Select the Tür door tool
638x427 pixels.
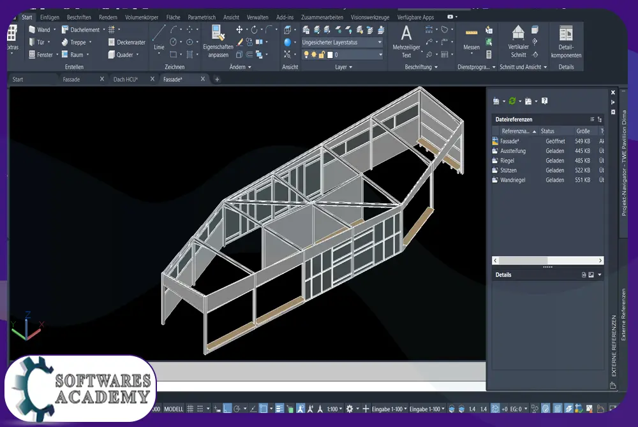[36, 42]
